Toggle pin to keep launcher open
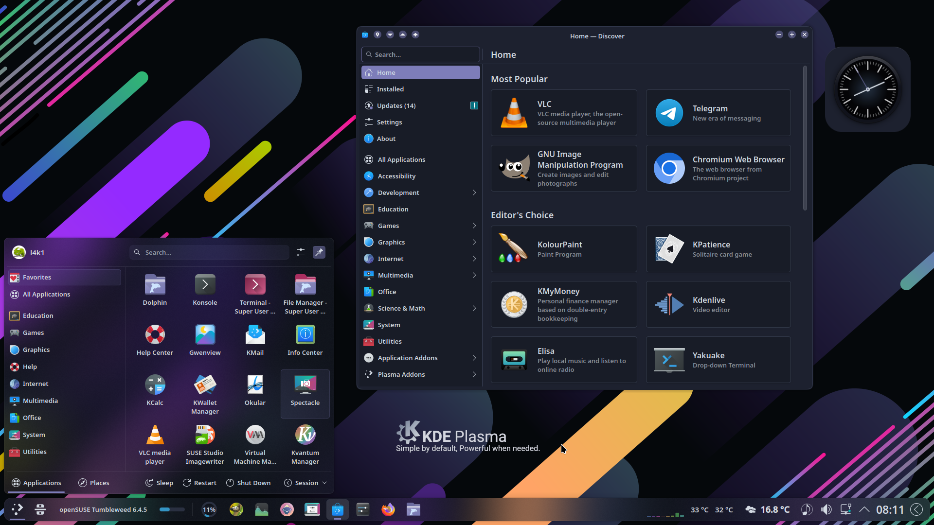Screen dimensions: 934x525 (319, 252)
